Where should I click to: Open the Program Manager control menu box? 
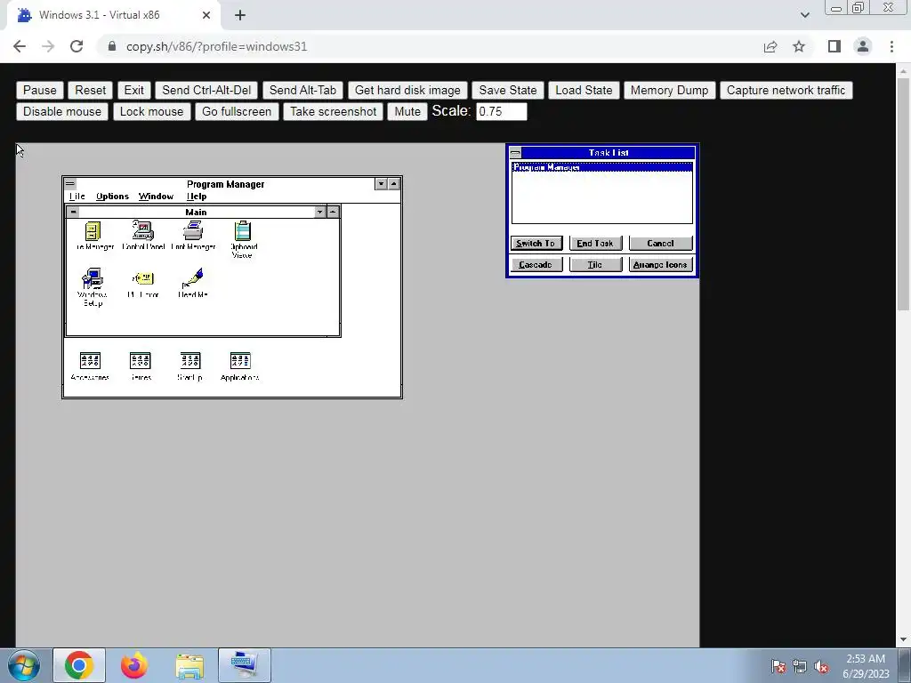coord(70,184)
